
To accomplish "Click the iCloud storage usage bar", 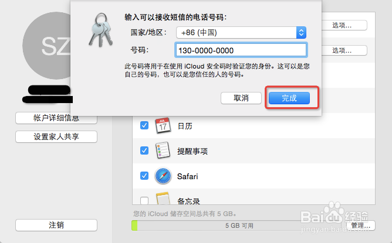I will coord(239,225).
